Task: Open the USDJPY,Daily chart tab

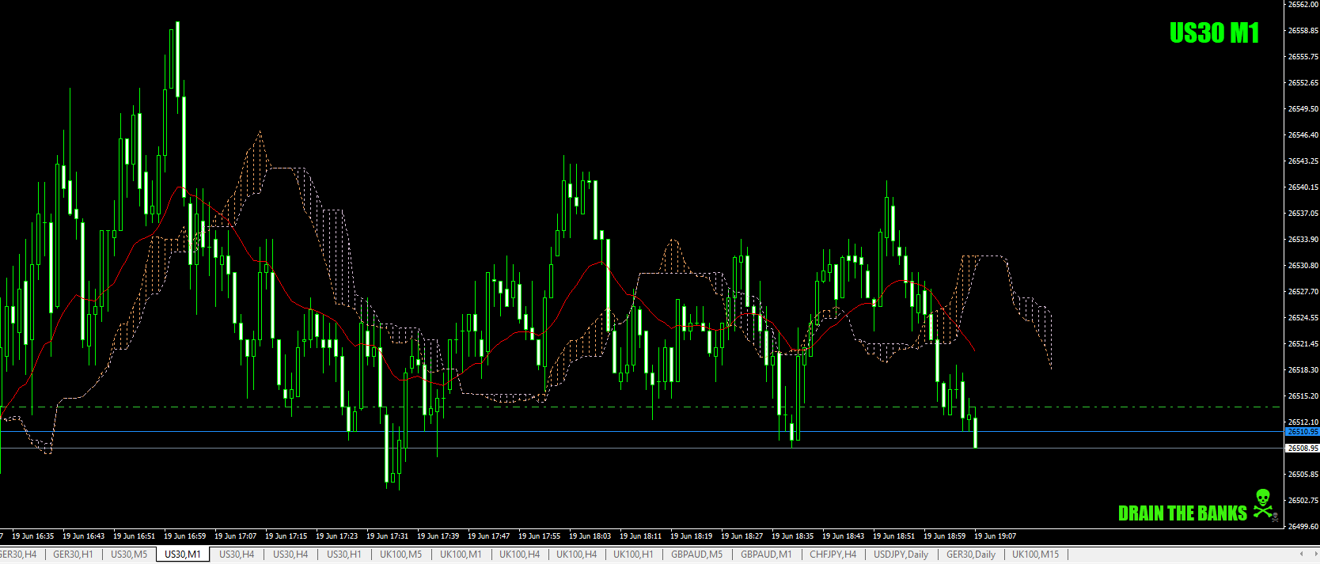Action: click(x=901, y=555)
